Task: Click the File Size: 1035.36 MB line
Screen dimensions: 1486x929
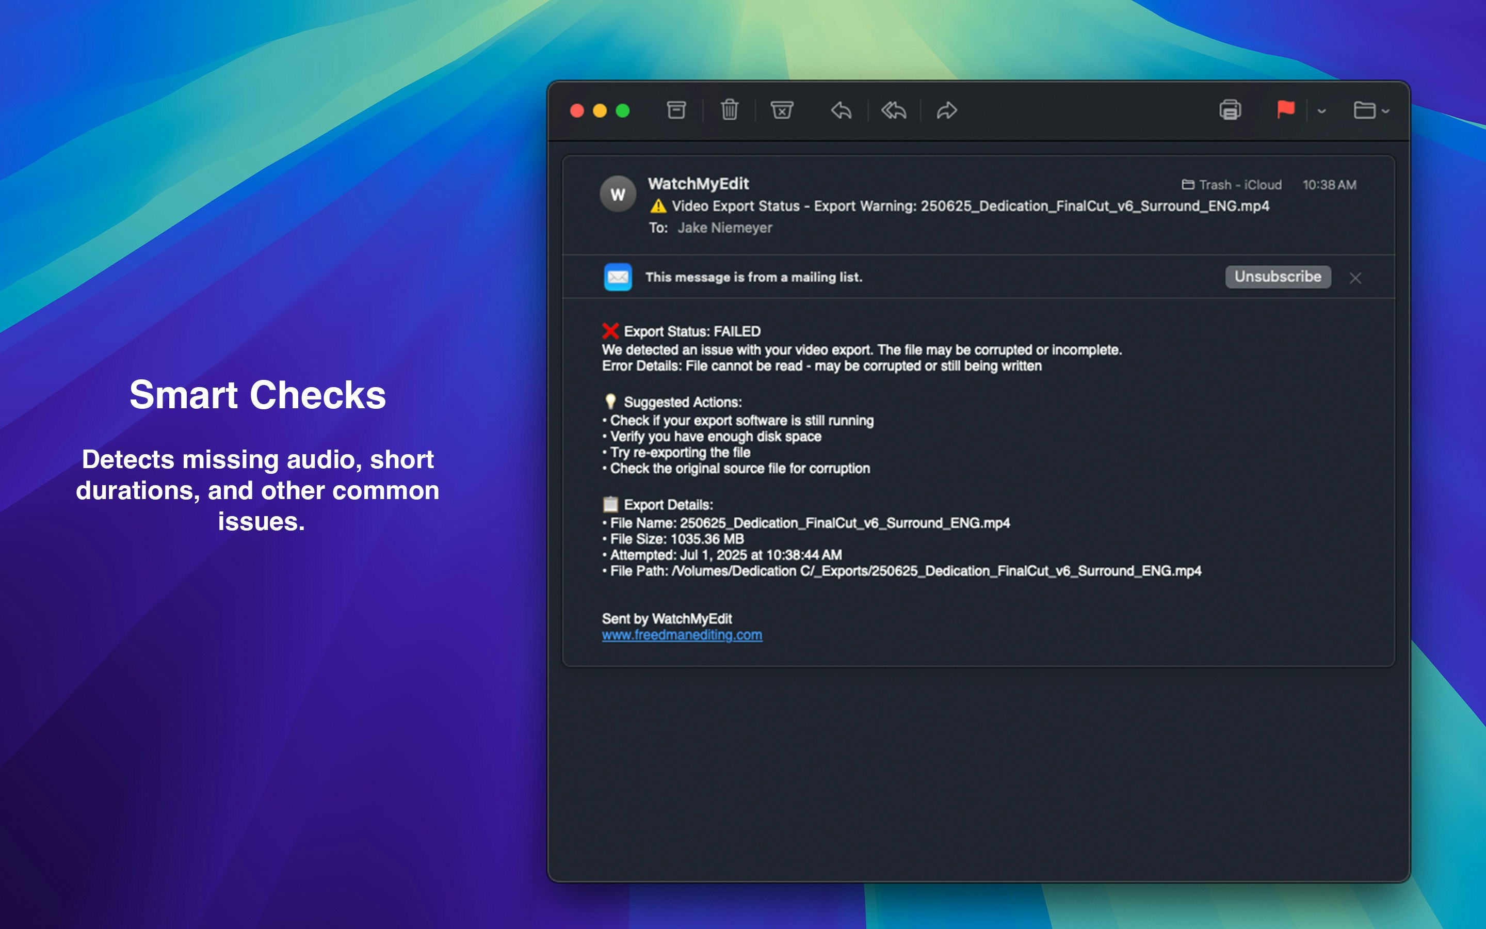Action: coord(673,539)
